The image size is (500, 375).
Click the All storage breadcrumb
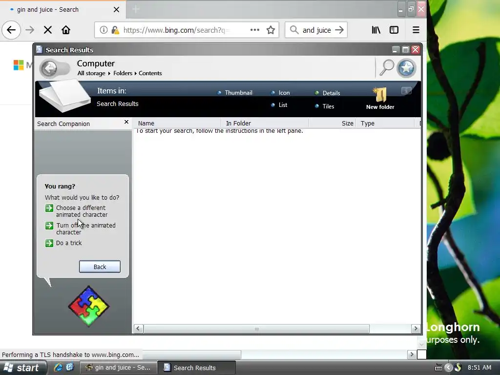[x=91, y=73]
